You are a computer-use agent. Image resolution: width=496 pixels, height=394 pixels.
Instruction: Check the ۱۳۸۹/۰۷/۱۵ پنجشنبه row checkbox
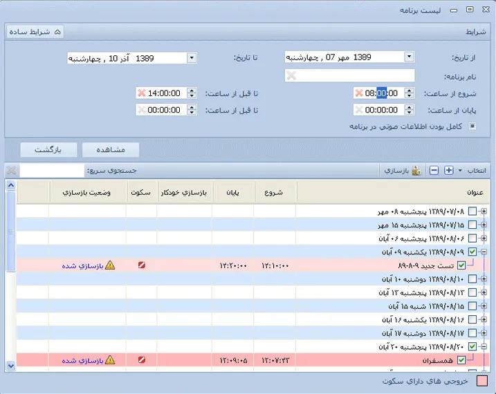(472, 225)
